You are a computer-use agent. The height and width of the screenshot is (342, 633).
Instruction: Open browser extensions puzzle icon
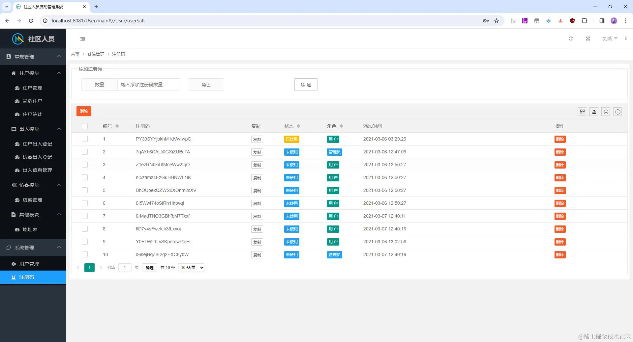coord(584,21)
